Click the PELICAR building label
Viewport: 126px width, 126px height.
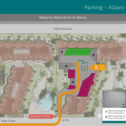[15, 90]
